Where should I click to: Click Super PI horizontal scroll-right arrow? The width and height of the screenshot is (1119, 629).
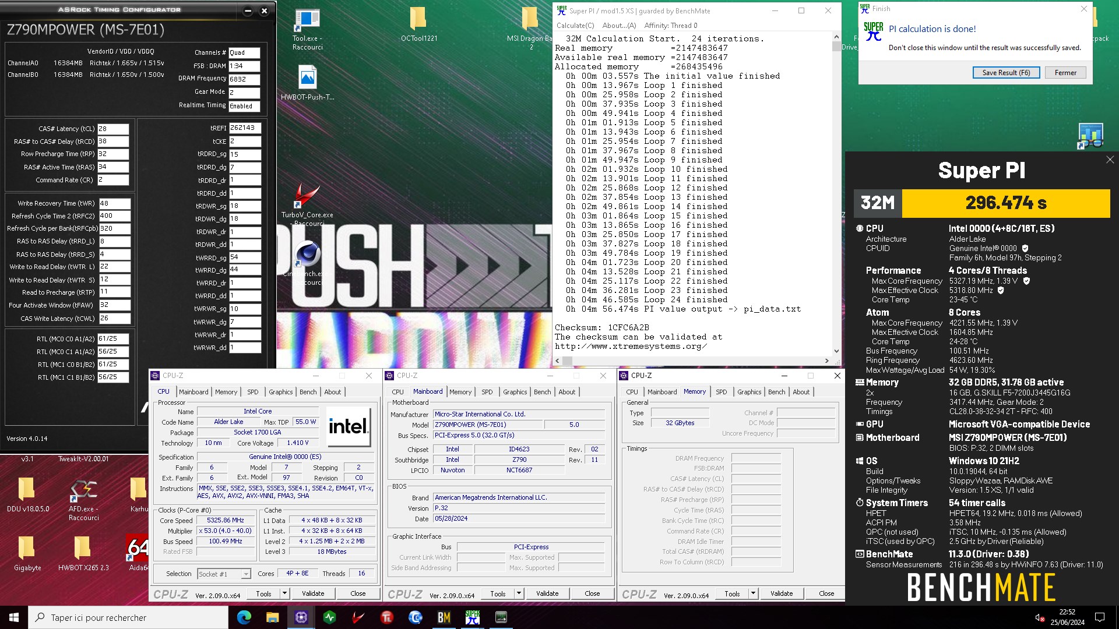click(x=827, y=361)
